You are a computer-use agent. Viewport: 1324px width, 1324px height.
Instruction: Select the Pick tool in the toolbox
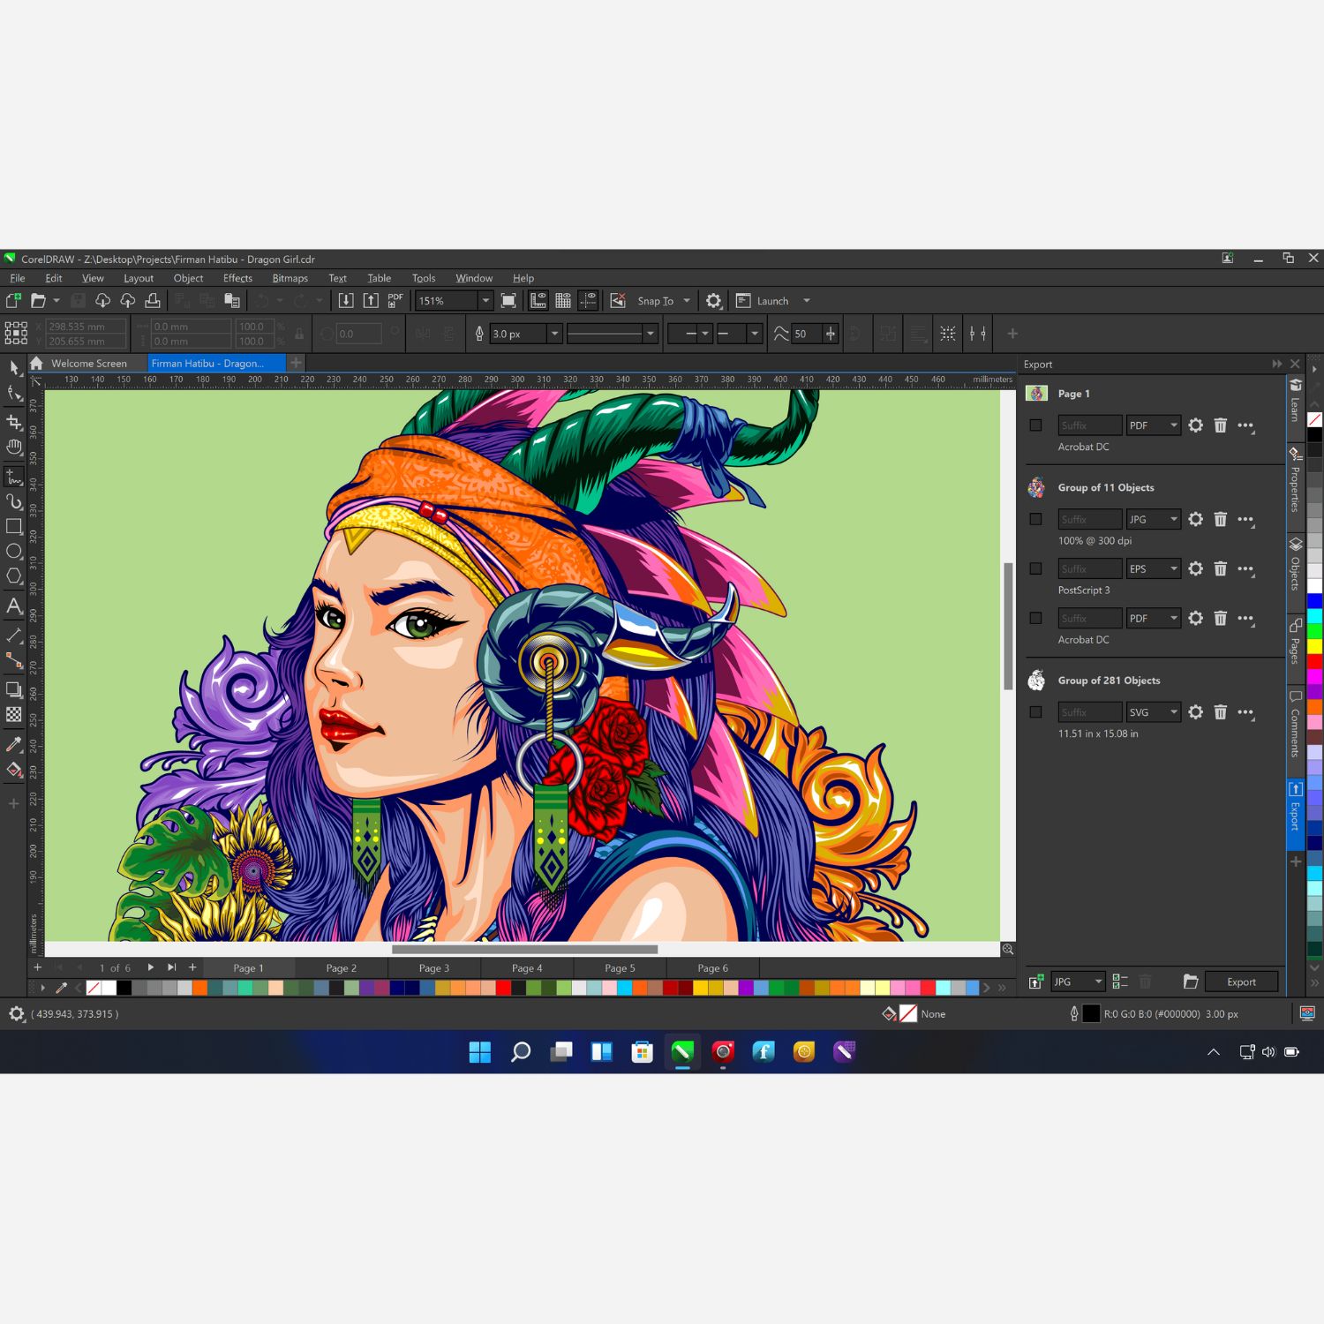click(15, 368)
